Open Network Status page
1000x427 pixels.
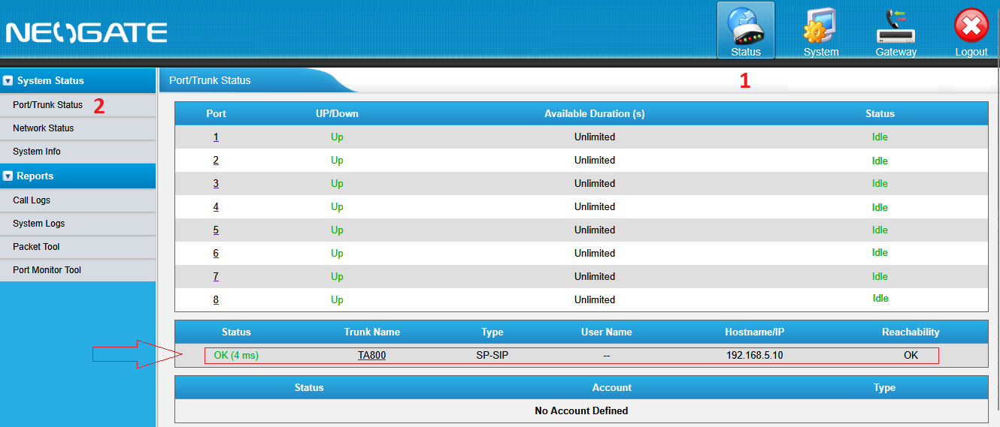43,128
